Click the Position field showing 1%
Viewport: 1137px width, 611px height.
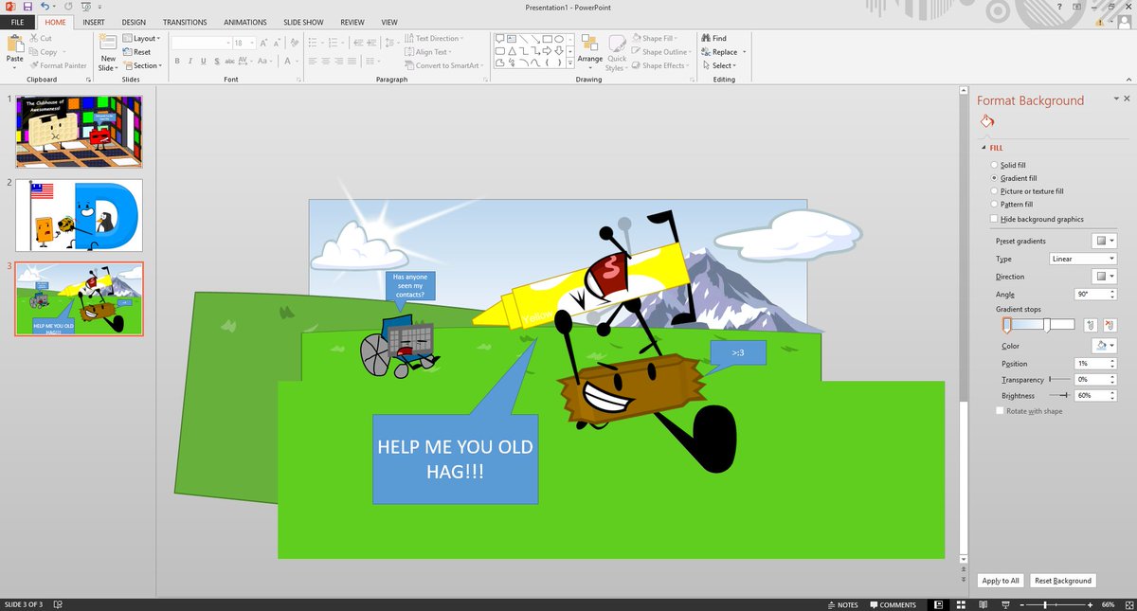(x=1095, y=364)
